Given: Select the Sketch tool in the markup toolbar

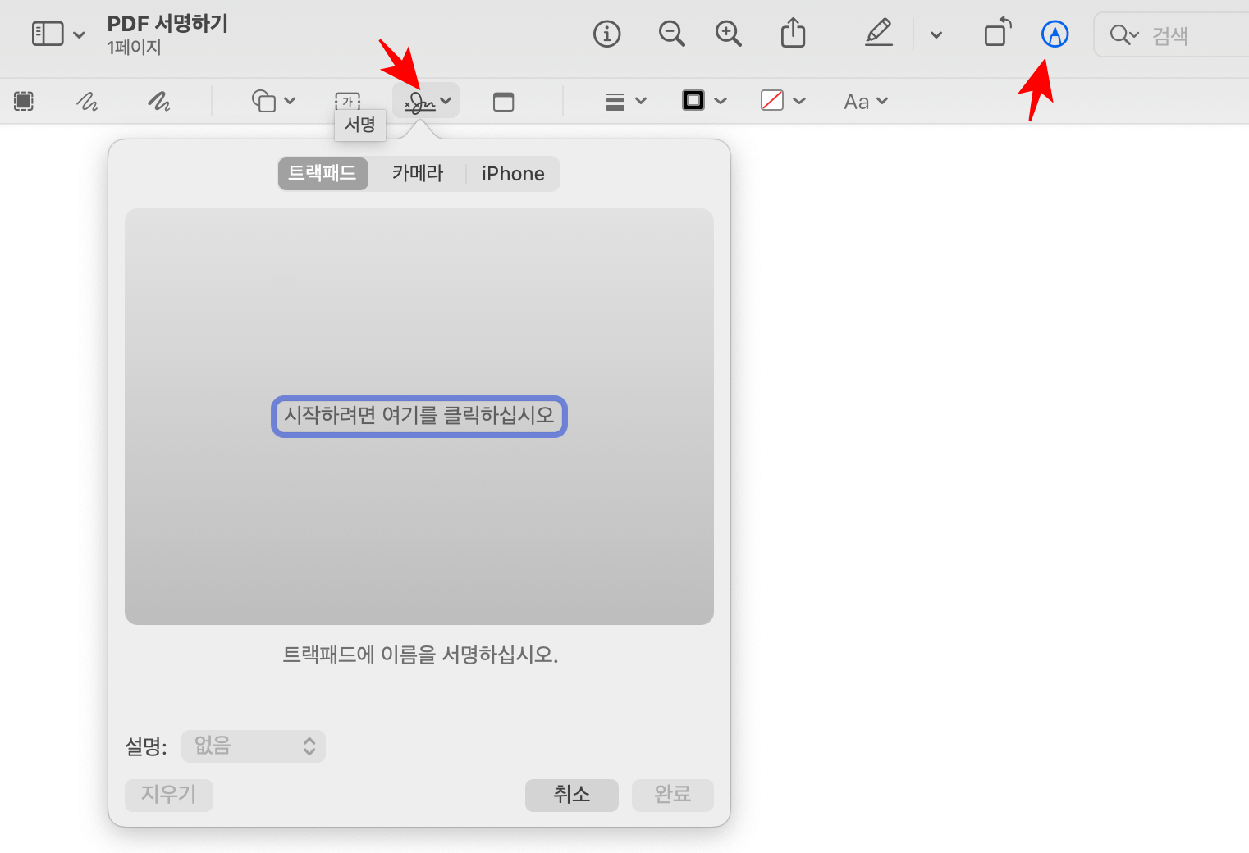Looking at the screenshot, I should (86, 101).
